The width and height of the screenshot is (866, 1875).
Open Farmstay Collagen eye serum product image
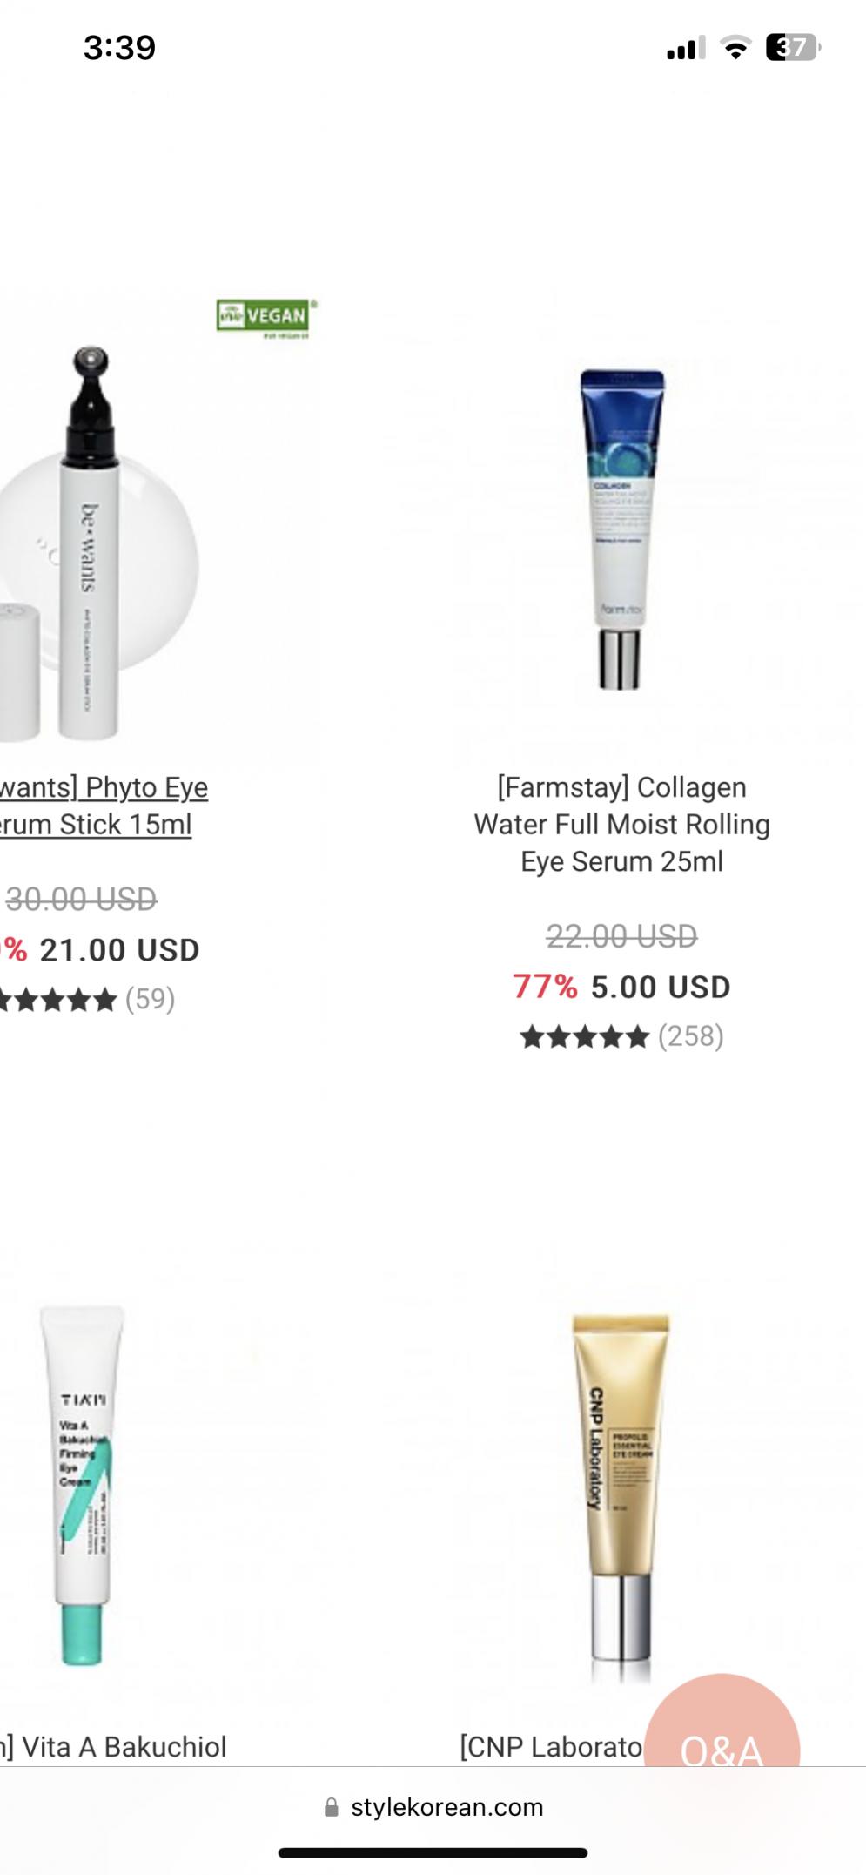click(621, 529)
